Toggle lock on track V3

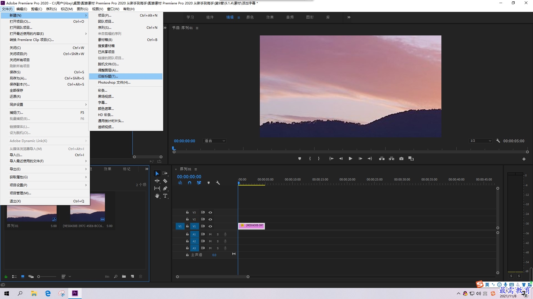click(x=187, y=212)
